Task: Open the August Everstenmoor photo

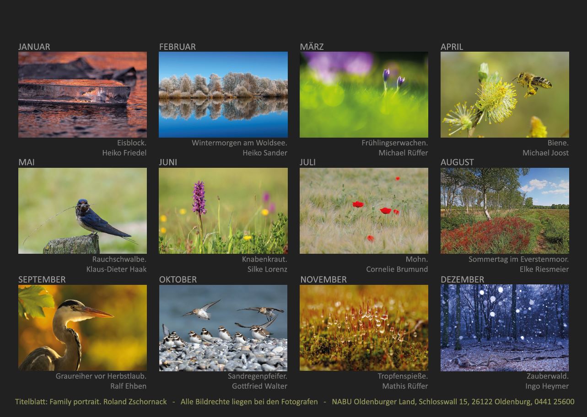Action: pos(505,211)
